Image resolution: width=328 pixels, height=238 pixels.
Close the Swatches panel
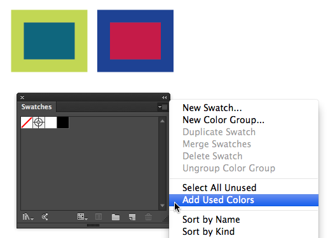pos(22,97)
